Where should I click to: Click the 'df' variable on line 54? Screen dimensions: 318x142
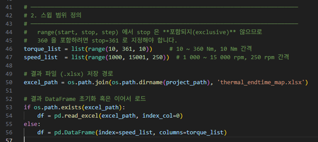[41, 116]
